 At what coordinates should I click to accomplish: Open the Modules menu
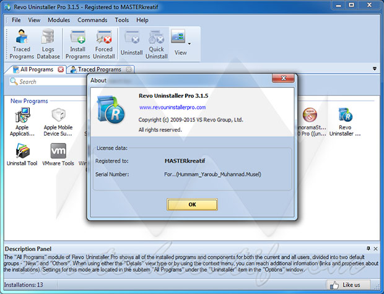(59, 20)
